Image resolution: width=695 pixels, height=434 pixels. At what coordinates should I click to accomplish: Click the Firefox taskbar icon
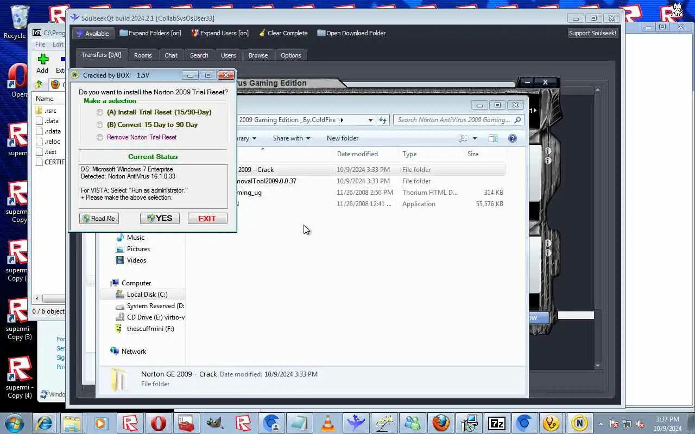pos(440,423)
